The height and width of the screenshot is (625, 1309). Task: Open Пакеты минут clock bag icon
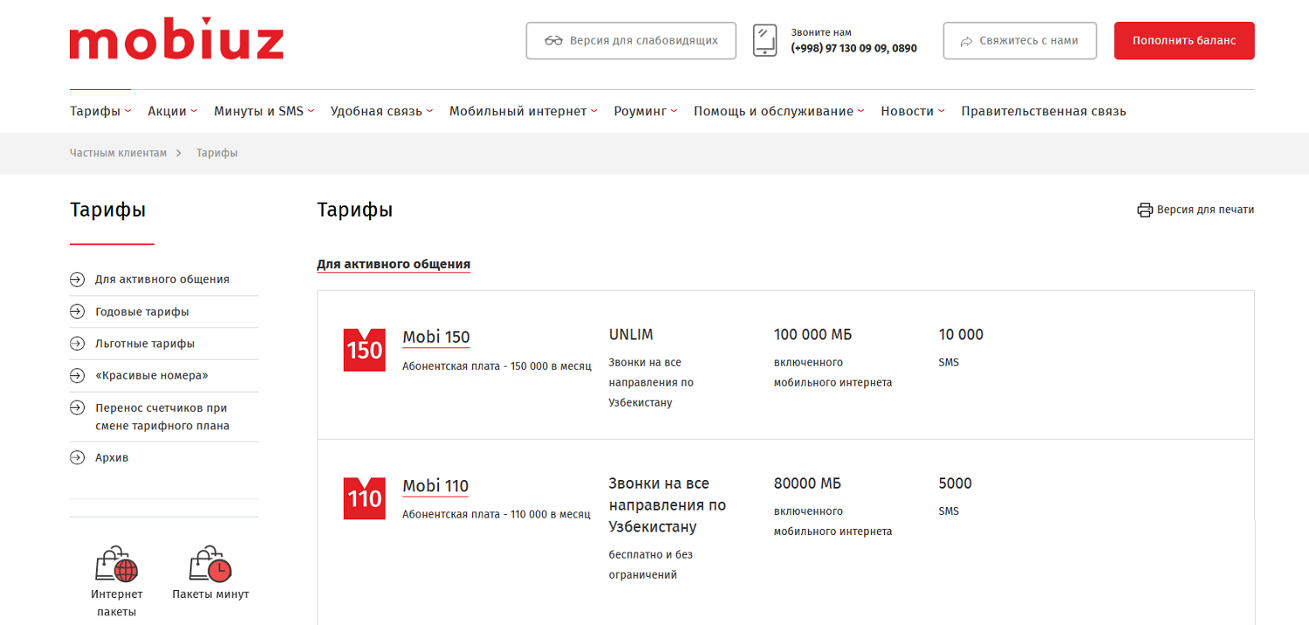(210, 564)
